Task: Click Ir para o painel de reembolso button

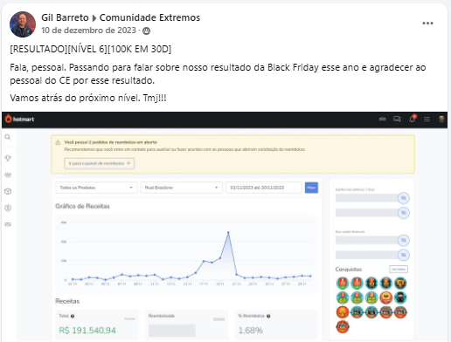Action: [99, 163]
